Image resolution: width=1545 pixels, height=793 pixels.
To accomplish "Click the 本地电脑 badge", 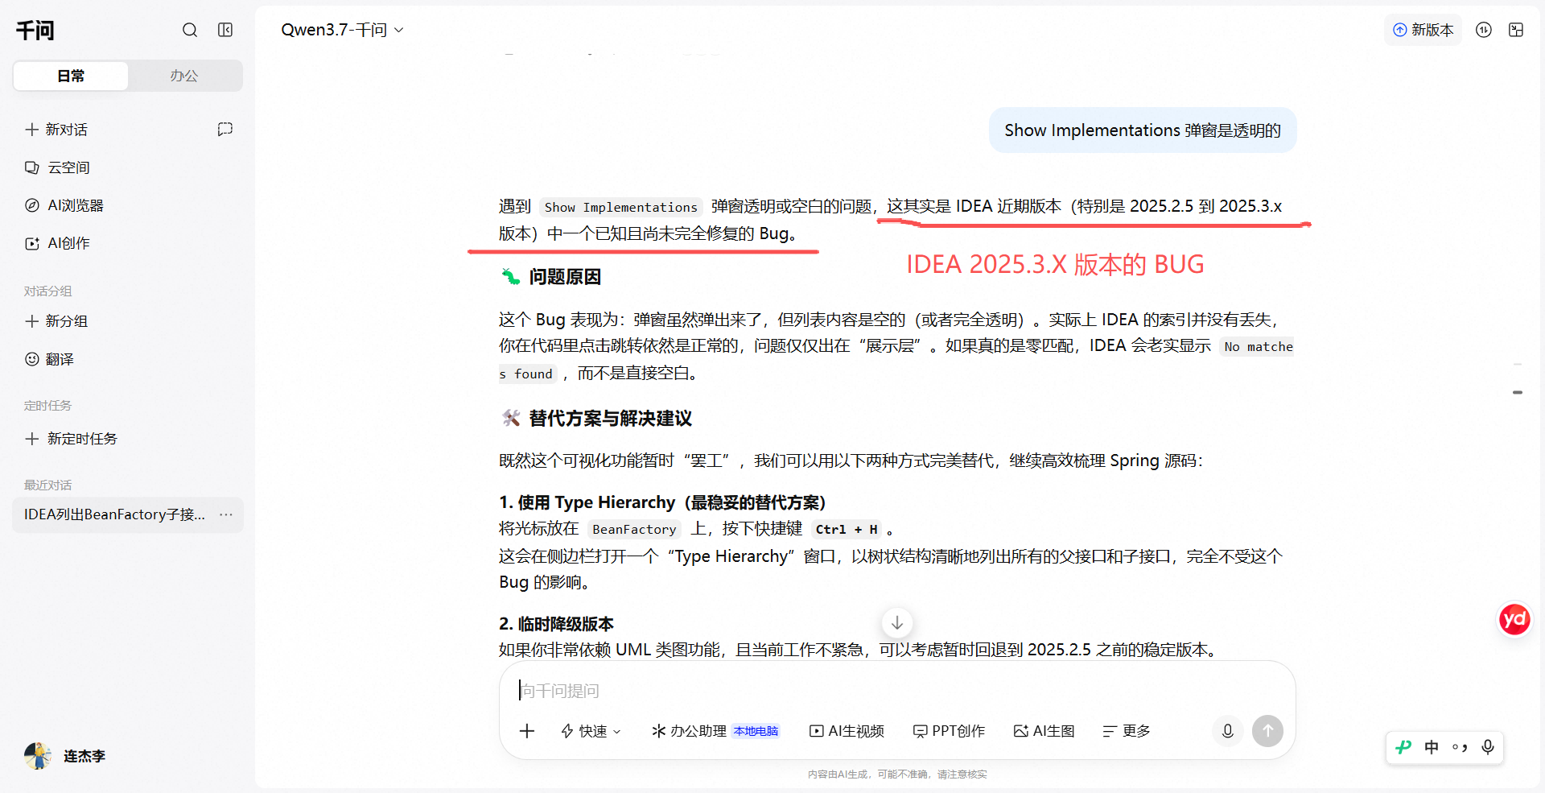I will 756,731.
